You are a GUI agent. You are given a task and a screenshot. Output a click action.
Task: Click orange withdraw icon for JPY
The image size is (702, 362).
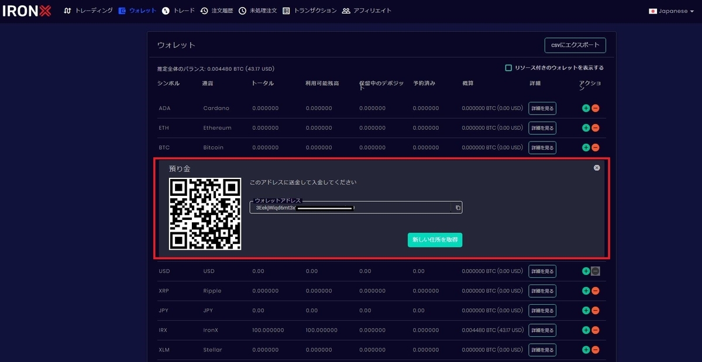(595, 311)
